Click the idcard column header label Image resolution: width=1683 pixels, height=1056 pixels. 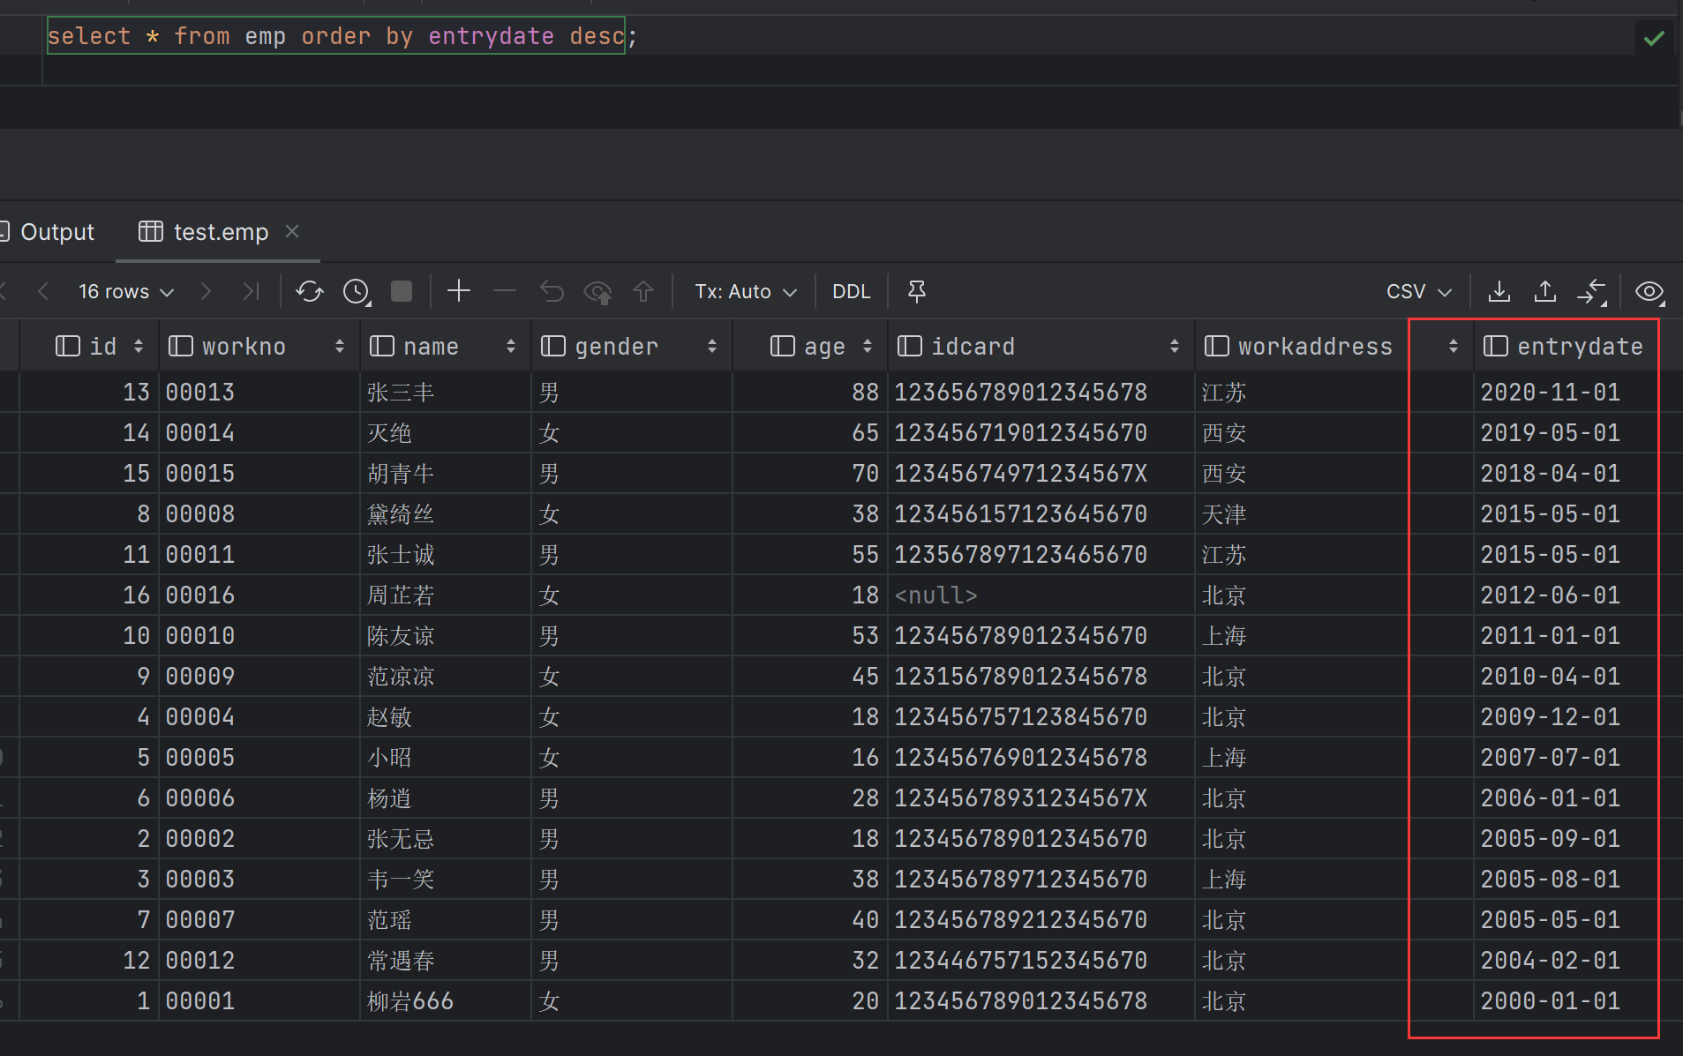click(973, 346)
